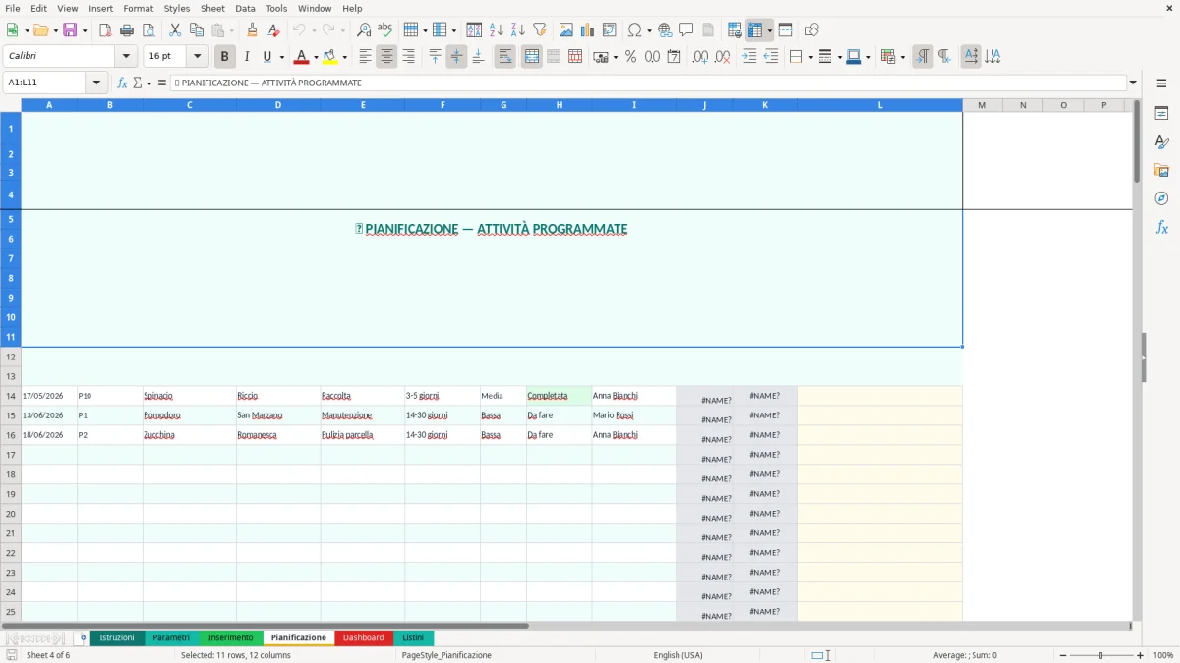1180x663 pixels.
Task: Click the Add Decimal Place icon
Action: 700,57
